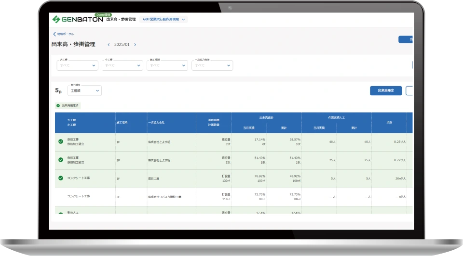Image resolution: width=463 pixels, height=256 pixels.
Task: Click the 歩掛 column header
Action: pos(389,123)
